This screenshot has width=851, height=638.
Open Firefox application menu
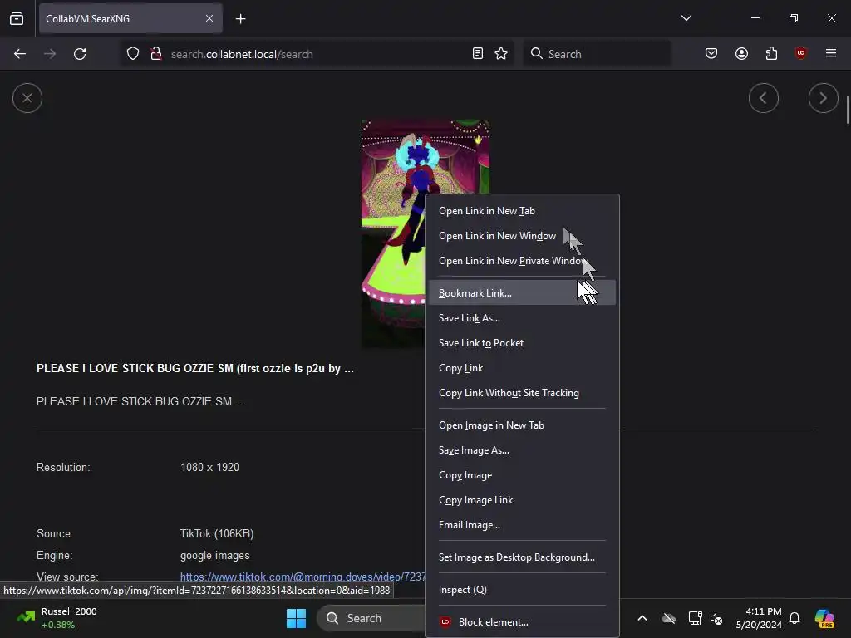(x=830, y=53)
